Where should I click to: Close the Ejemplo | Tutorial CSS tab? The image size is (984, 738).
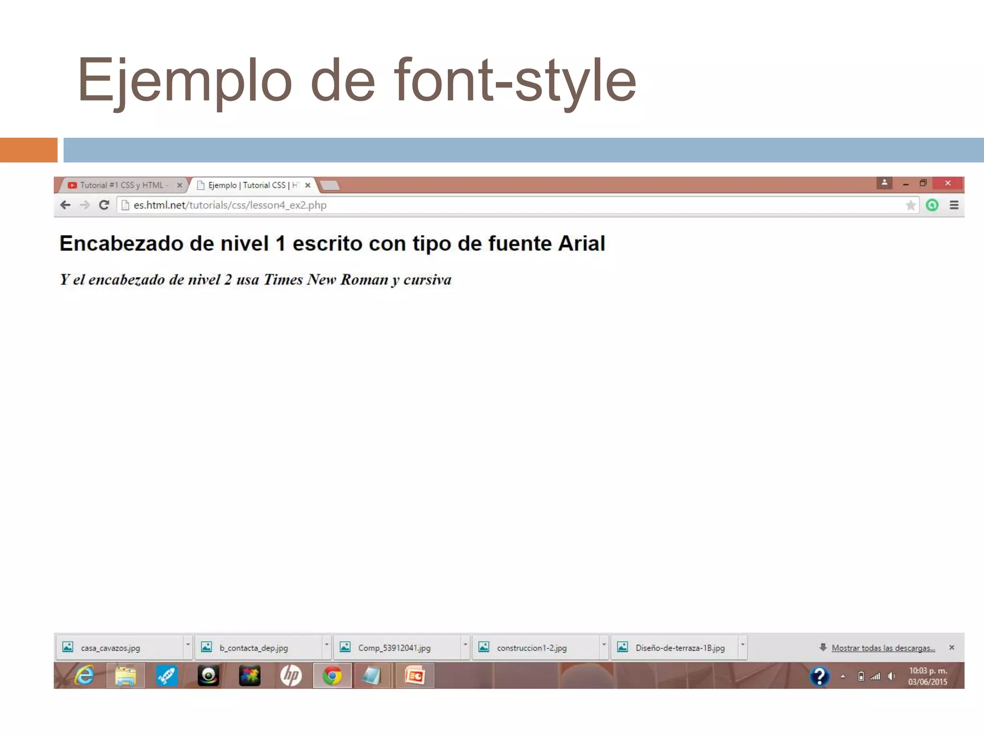(307, 185)
